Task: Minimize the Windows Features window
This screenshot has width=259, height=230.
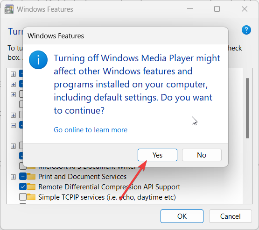Action: click(x=190, y=9)
